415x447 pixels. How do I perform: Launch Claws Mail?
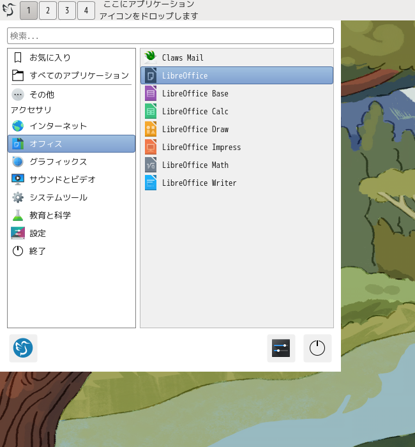click(x=237, y=57)
